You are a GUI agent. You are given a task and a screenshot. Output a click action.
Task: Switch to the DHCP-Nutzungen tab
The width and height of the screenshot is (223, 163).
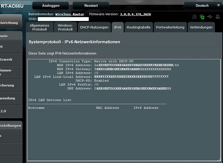(94, 27)
